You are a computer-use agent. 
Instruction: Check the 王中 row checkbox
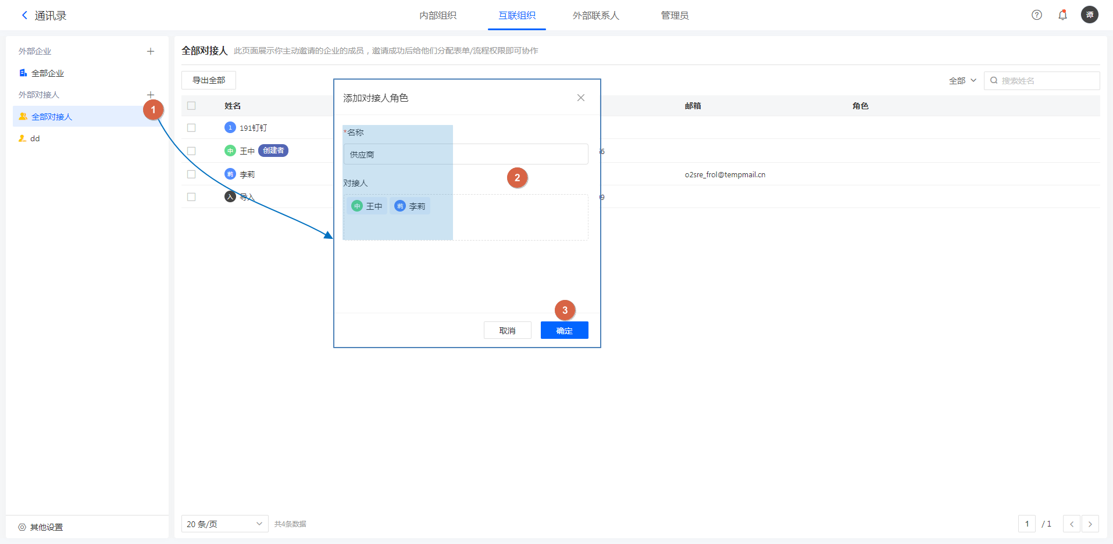tap(191, 151)
